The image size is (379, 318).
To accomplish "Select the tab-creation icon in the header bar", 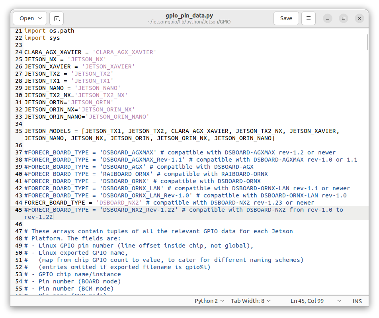I will (56, 18).
